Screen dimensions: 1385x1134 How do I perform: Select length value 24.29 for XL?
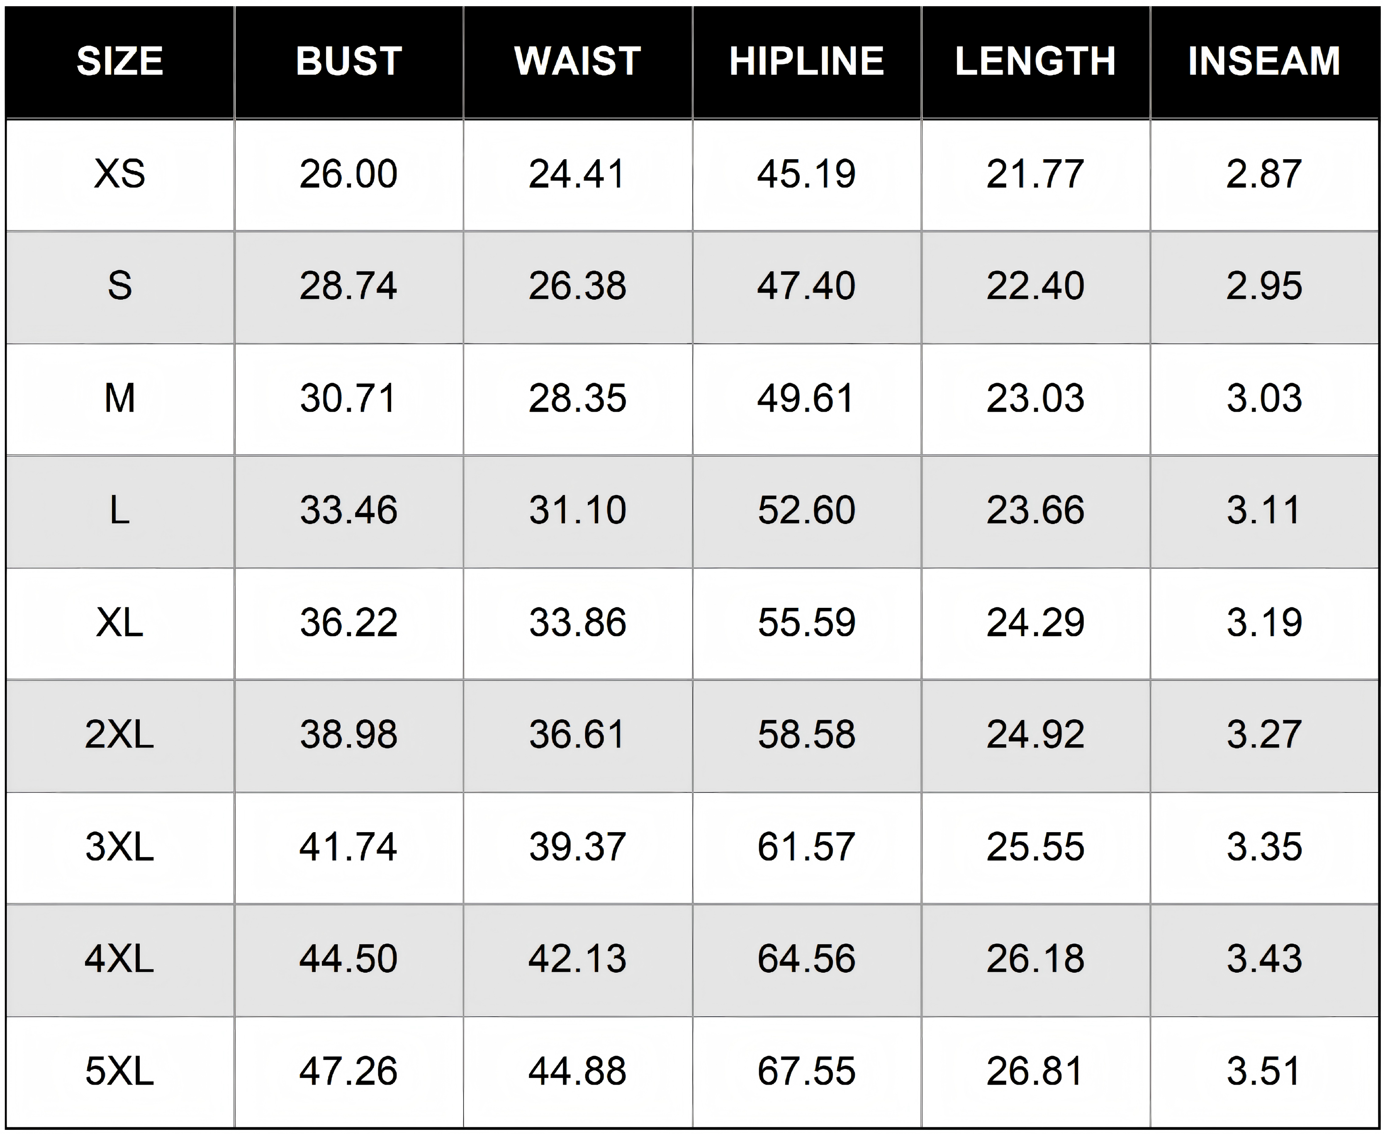click(1035, 622)
